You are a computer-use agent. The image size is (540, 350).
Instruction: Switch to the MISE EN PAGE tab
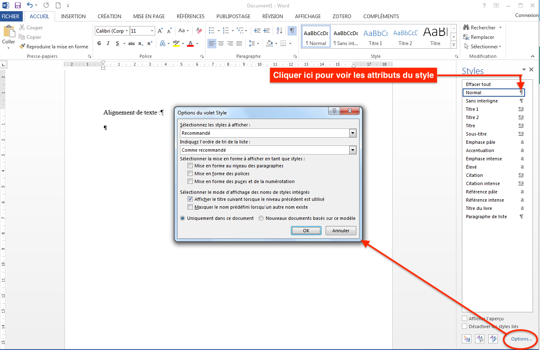click(149, 17)
